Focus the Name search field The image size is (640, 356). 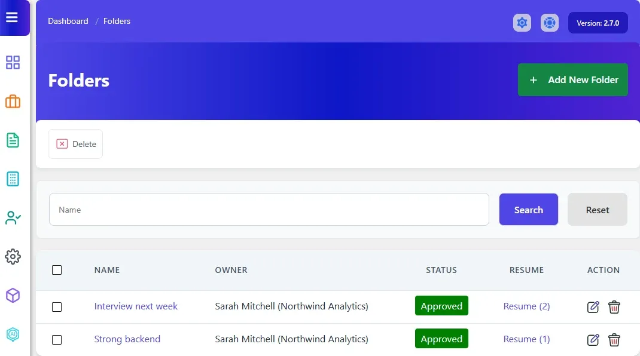click(269, 210)
